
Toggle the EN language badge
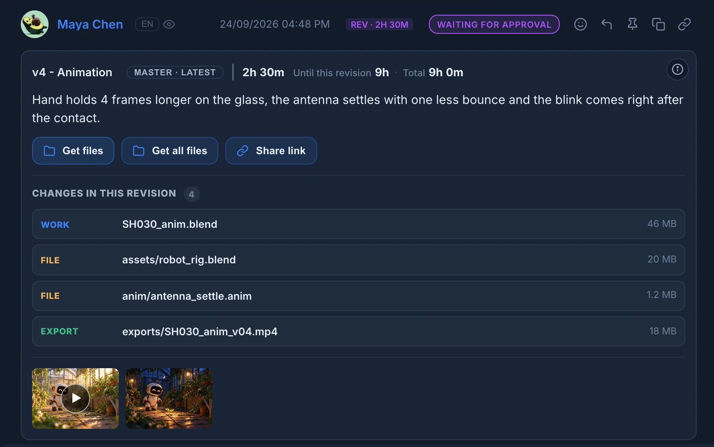tap(147, 24)
